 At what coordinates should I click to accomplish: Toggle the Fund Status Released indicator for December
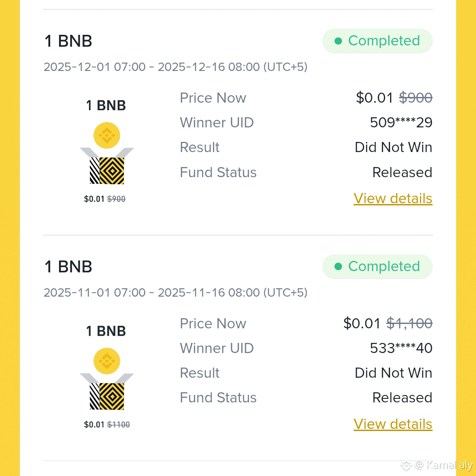[x=402, y=172]
